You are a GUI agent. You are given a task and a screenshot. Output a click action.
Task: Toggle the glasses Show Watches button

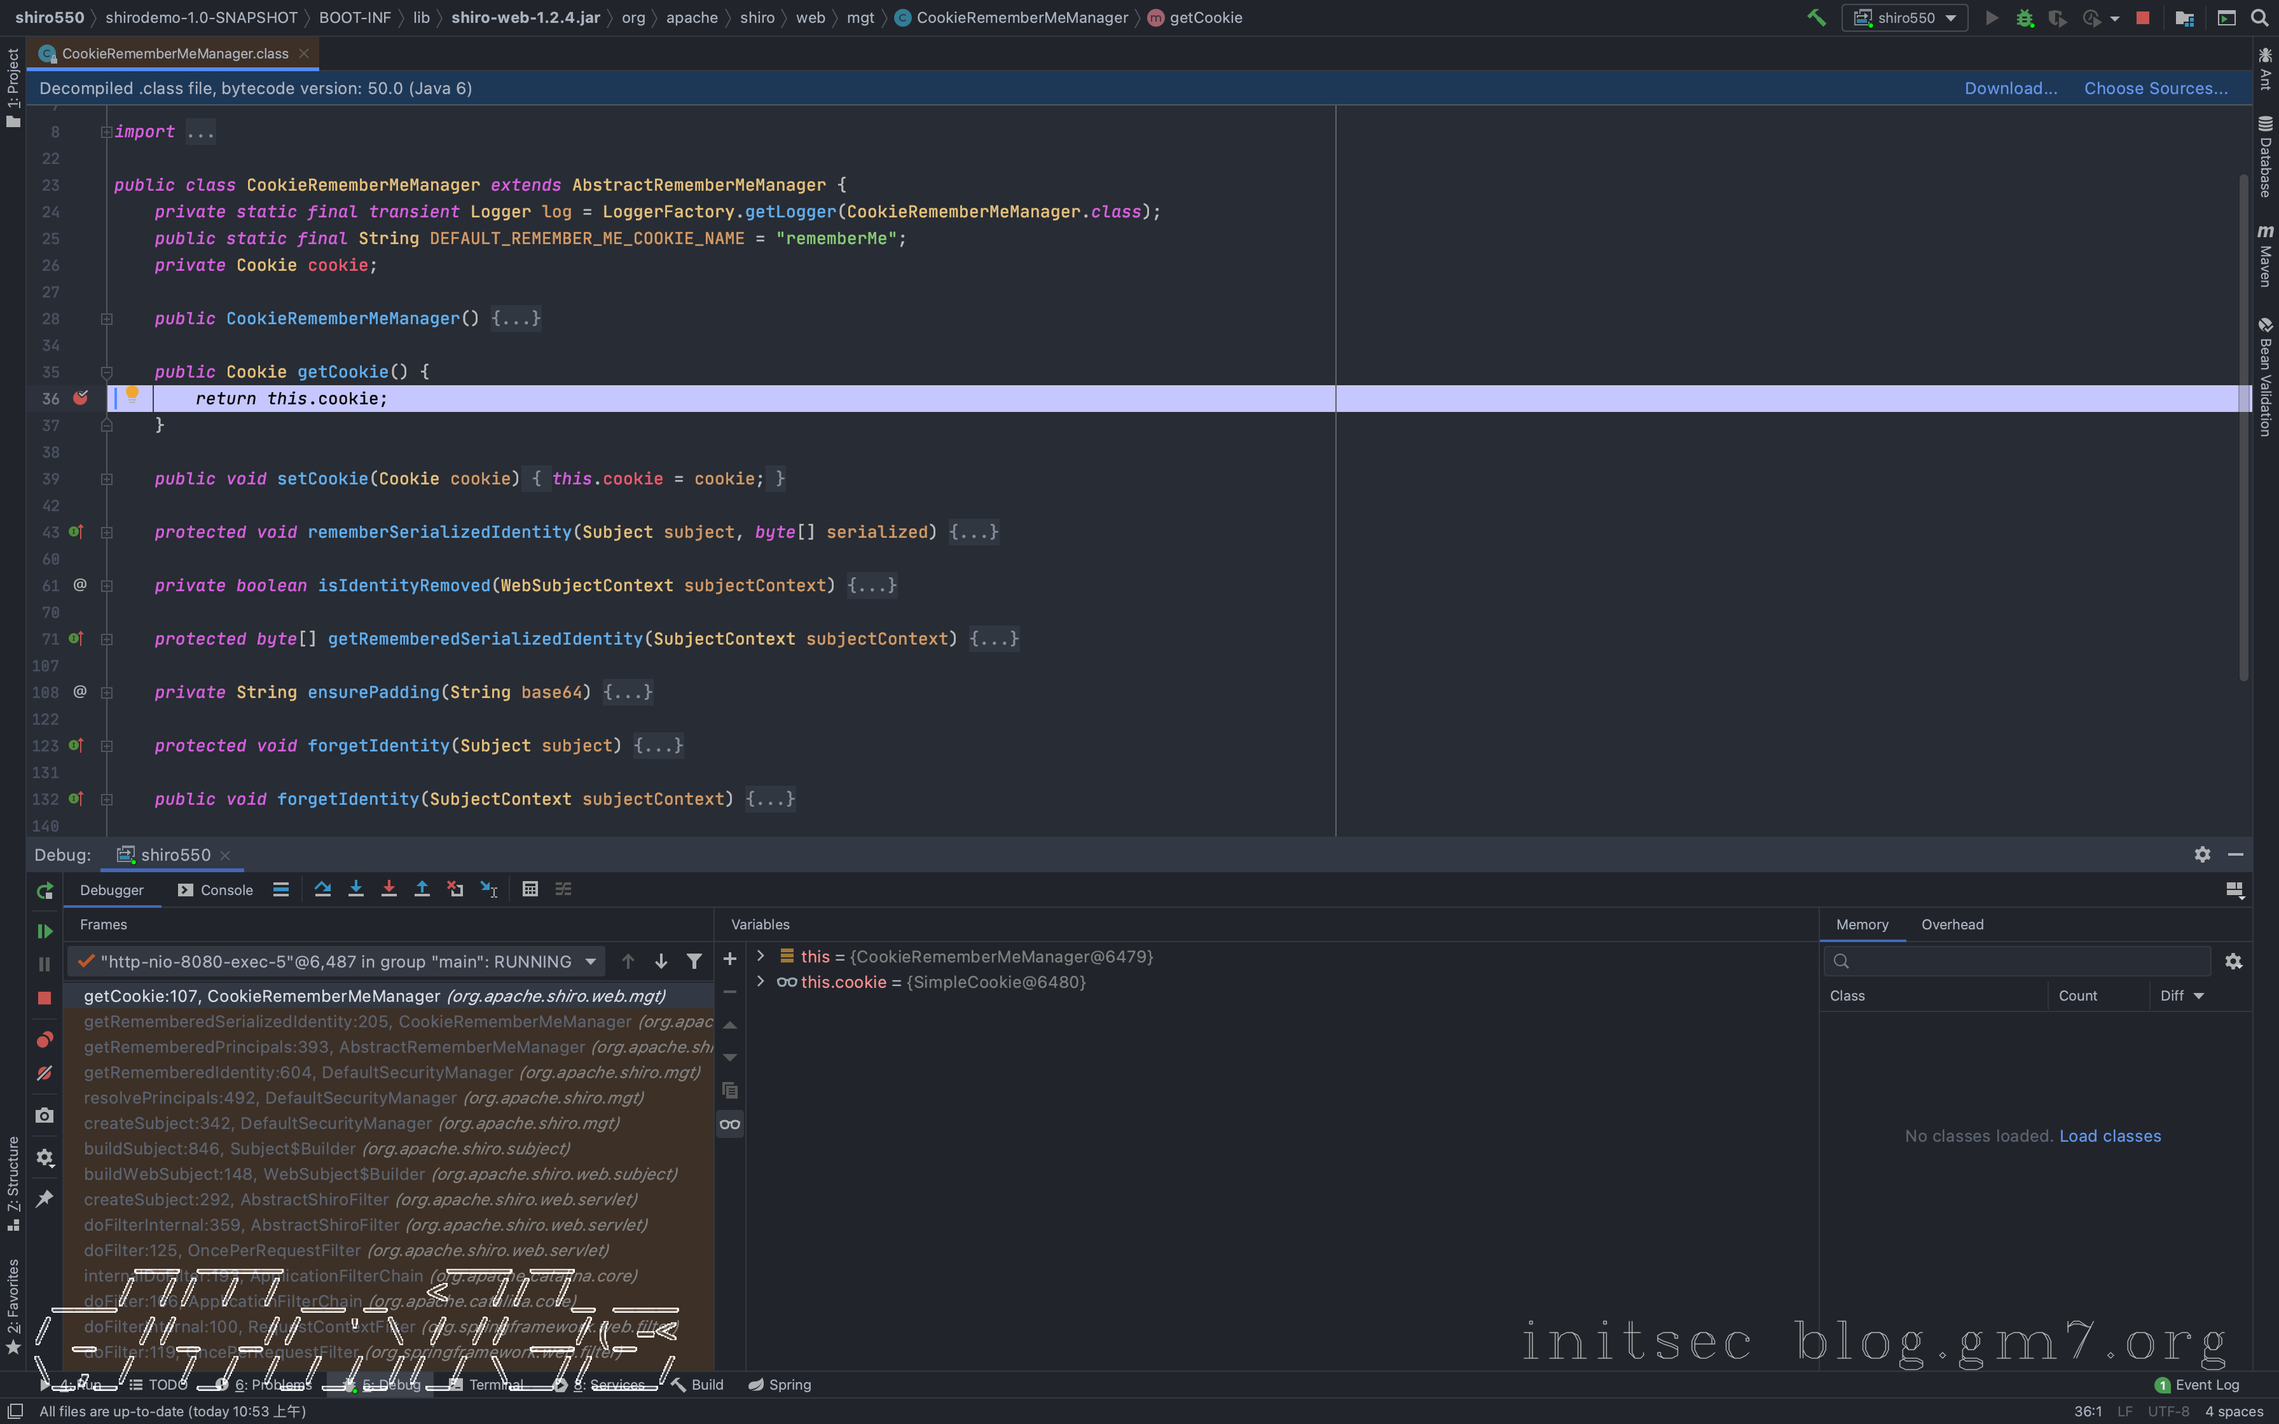click(730, 1125)
